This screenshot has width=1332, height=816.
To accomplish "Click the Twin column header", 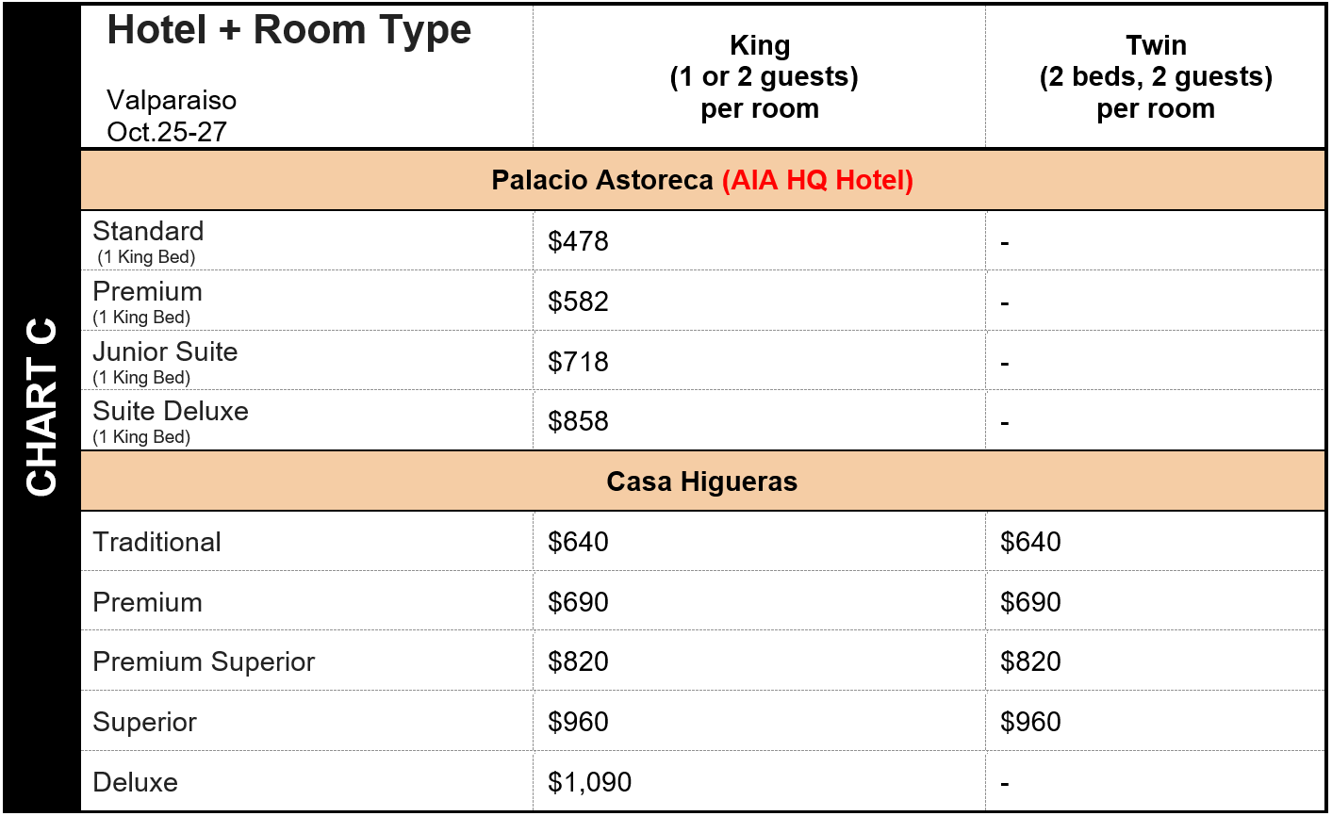I will click(1156, 76).
